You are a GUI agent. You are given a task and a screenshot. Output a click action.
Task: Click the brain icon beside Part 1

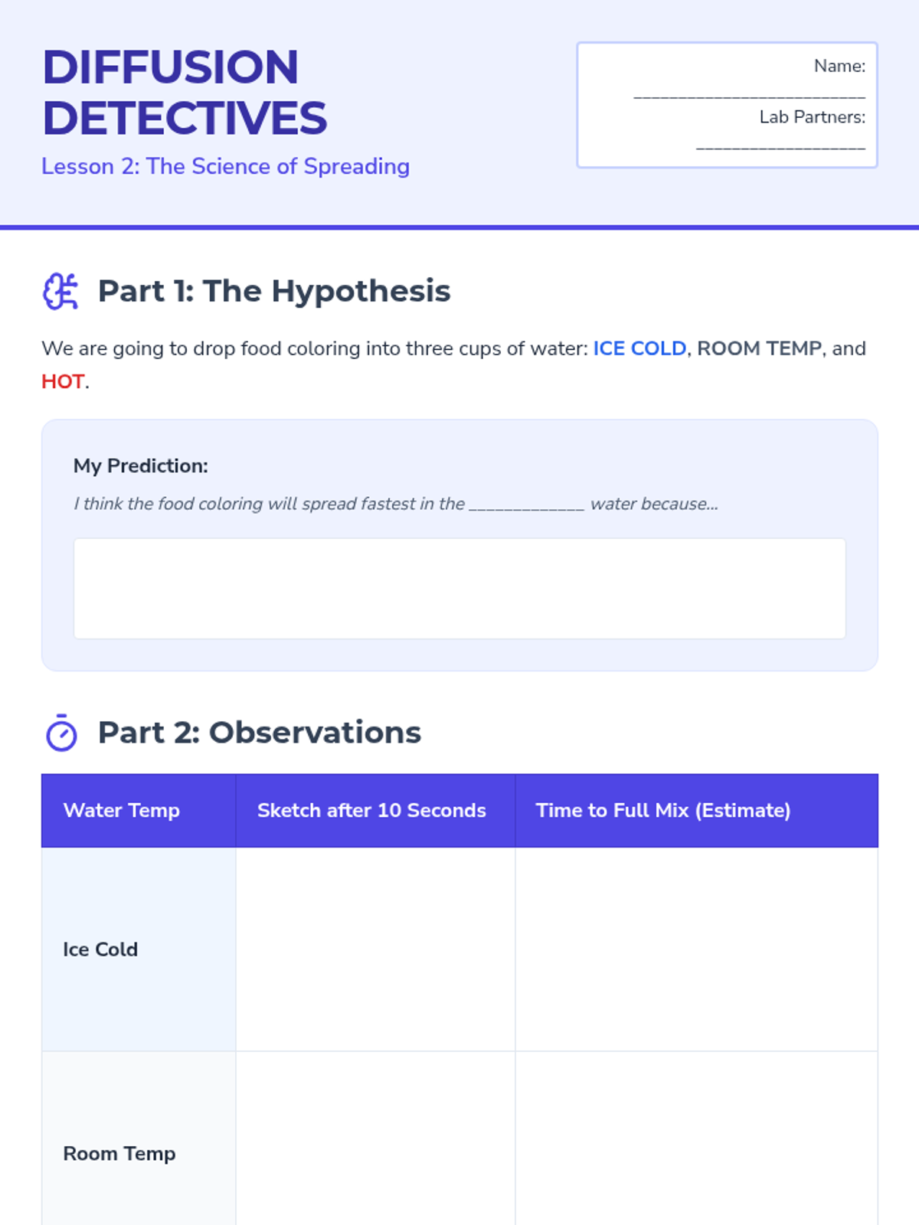(61, 292)
